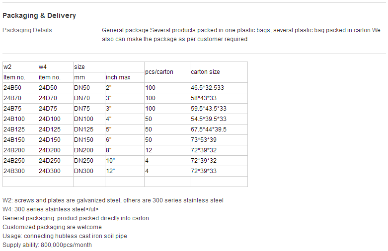Click the Packaging & Delivery heading
Image resolution: width=388 pixels, height=251 pixels.
coord(39,15)
